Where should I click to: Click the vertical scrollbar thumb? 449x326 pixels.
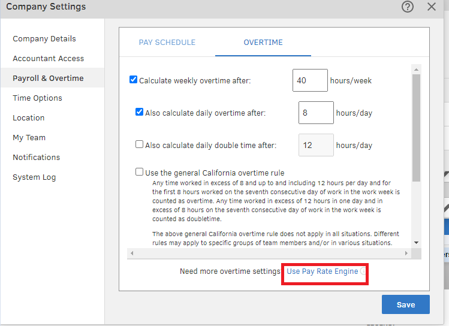[x=417, y=126]
